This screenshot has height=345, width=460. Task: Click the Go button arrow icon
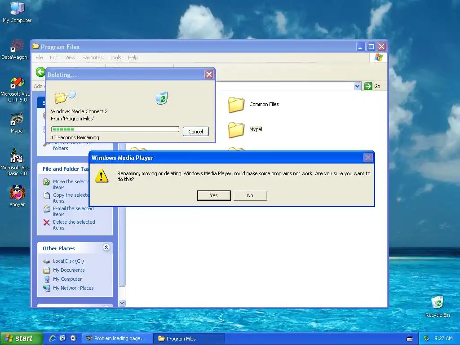pyautogui.click(x=368, y=86)
